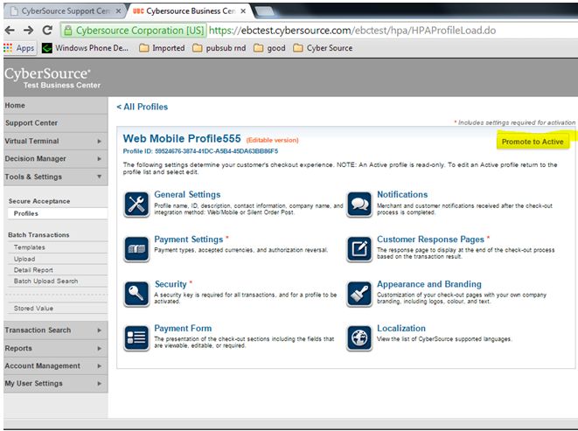This screenshot has width=578, height=431.
Task: Select the Cybersource Business Center tab
Action: 190,11
